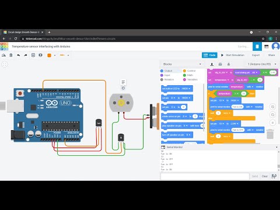Click the Arduino reset button on board
This screenshot has height=210, width=280.
coord(20,93)
